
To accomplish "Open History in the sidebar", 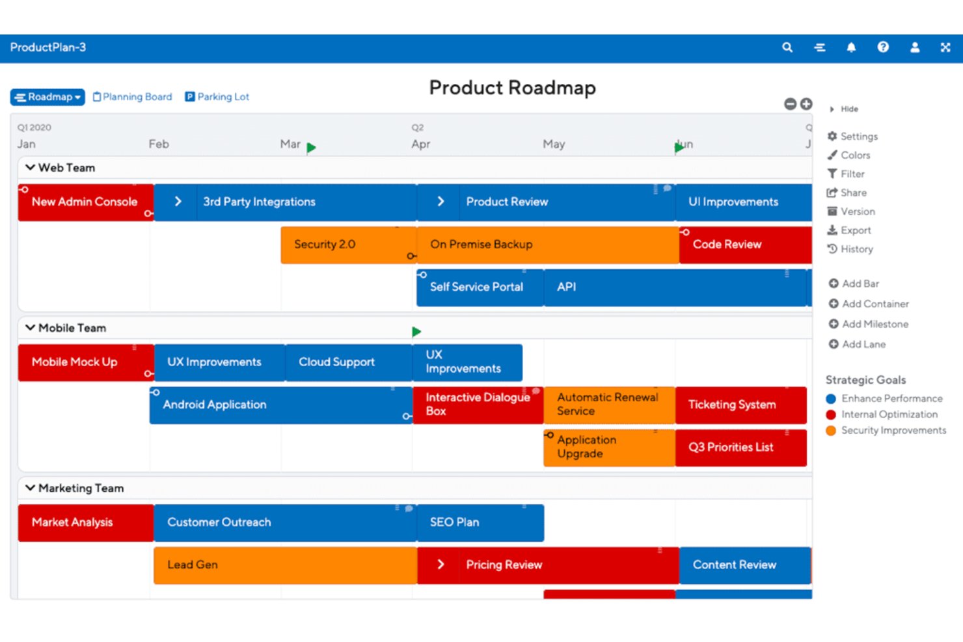I will [850, 250].
